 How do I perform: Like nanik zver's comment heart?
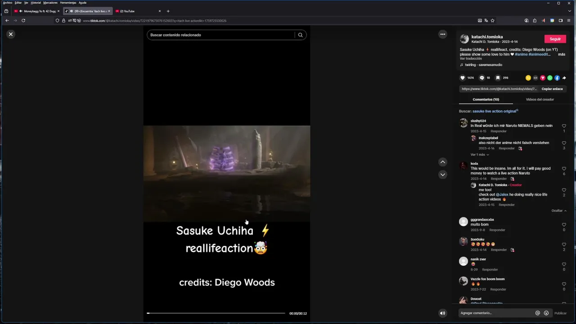click(x=564, y=264)
